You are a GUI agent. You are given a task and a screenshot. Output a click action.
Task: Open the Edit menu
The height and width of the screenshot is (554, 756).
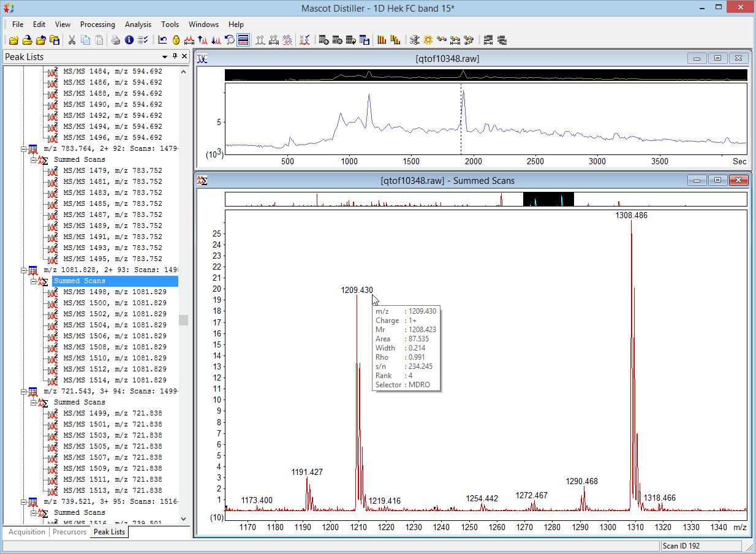click(39, 25)
